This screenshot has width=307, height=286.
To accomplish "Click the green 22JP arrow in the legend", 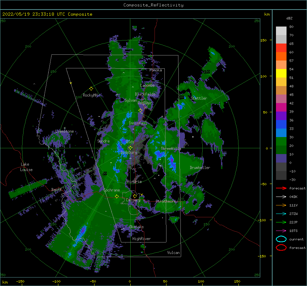I will pos(281,222).
